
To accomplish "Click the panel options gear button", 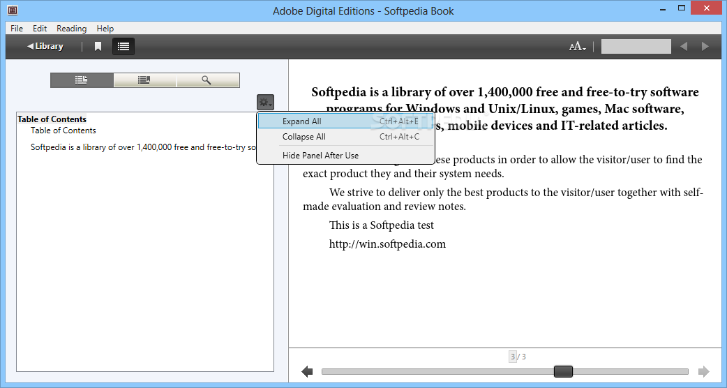I will (x=265, y=102).
